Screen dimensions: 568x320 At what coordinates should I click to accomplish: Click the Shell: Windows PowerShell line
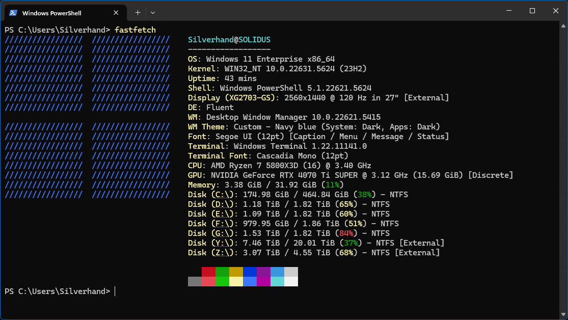[280, 88]
